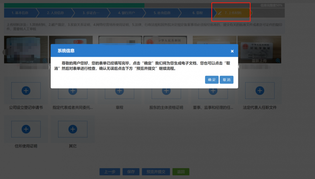315x179 pixels.
Task: Zoom magnifier on 重新上传 thumbnail
Action: point(278,60)
